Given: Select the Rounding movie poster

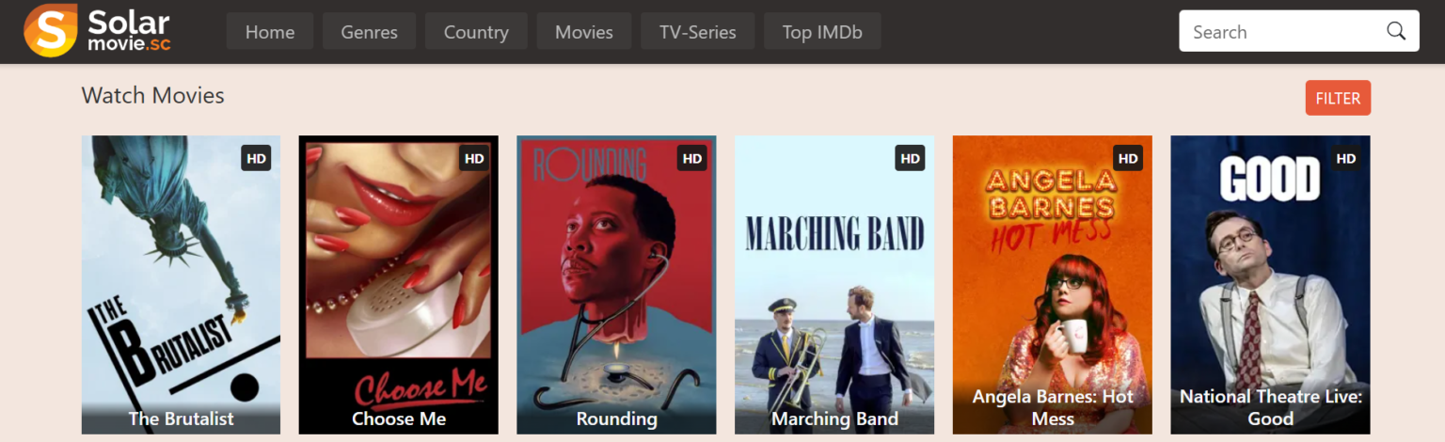Looking at the screenshot, I should (616, 284).
